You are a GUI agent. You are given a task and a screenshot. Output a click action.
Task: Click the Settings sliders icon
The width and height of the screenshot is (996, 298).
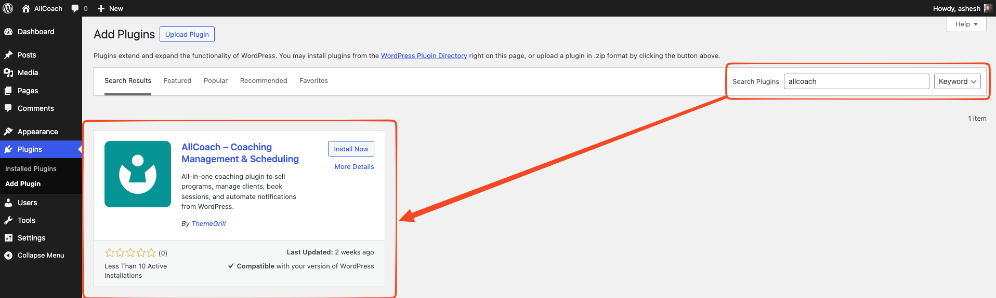click(8, 238)
